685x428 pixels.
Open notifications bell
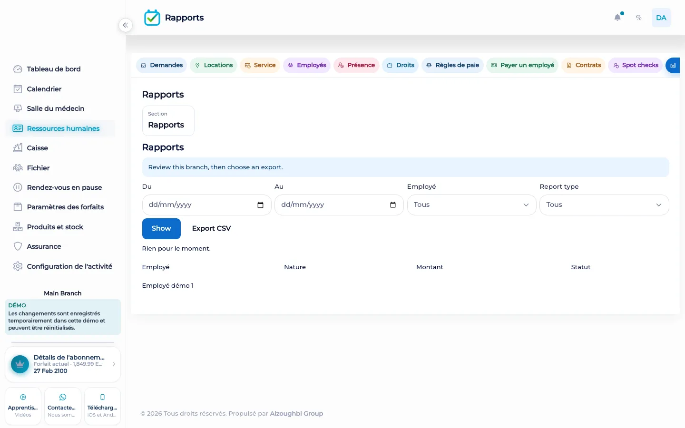pyautogui.click(x=617, y=18)
